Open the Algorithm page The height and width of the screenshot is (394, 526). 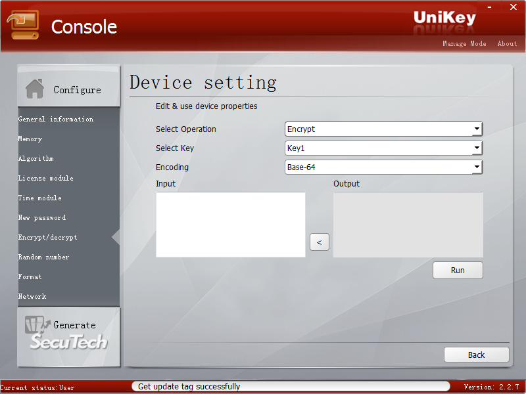(x=36, y=158)
